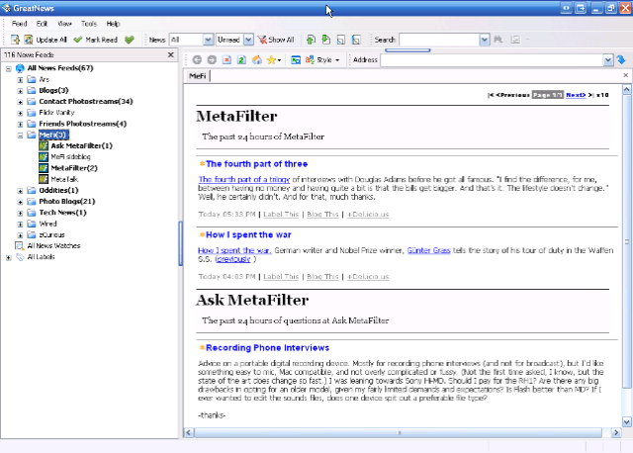Image resolution: width=633 pixels, height=453 pixels.
Task: Expand the Ars folder
Action: [x=20, y=80]
